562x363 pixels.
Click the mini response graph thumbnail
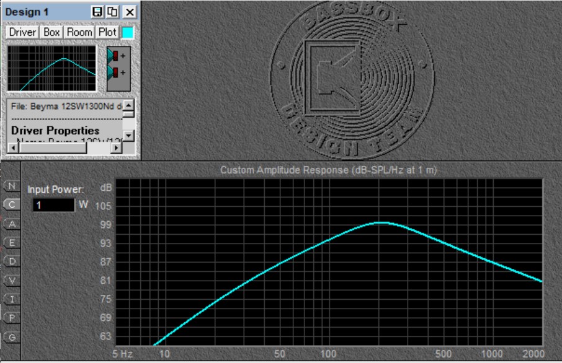pos(52,68)
